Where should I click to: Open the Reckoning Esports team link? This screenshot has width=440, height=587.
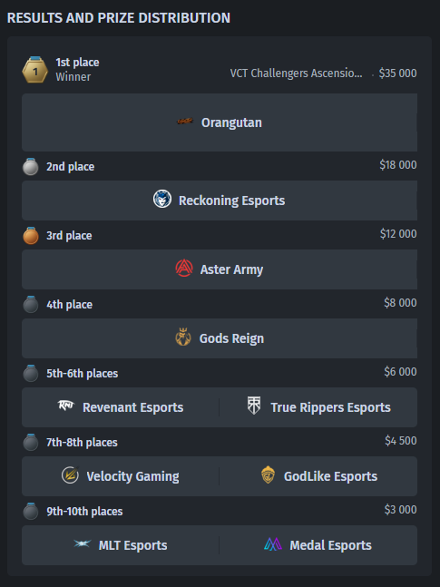click(x=231, y=201)
